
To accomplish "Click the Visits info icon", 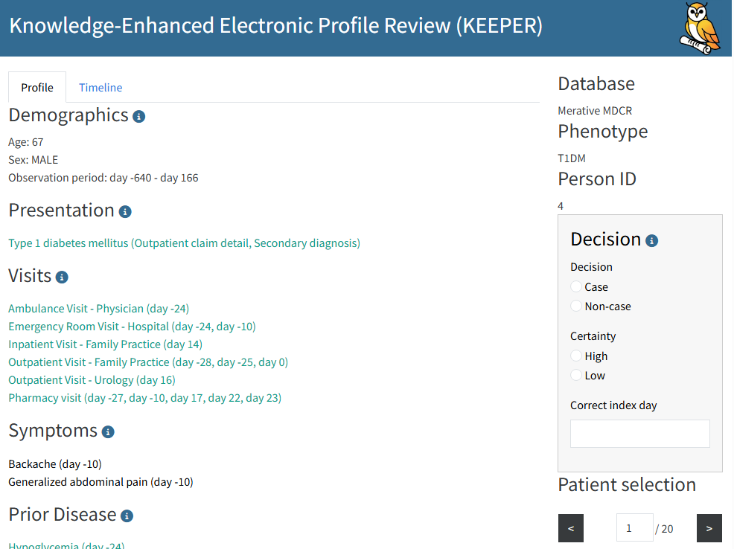I will tap(62, 277).
